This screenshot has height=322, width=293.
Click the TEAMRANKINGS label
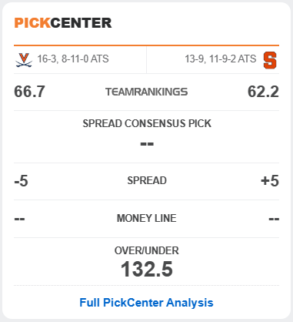click(147, 92)
